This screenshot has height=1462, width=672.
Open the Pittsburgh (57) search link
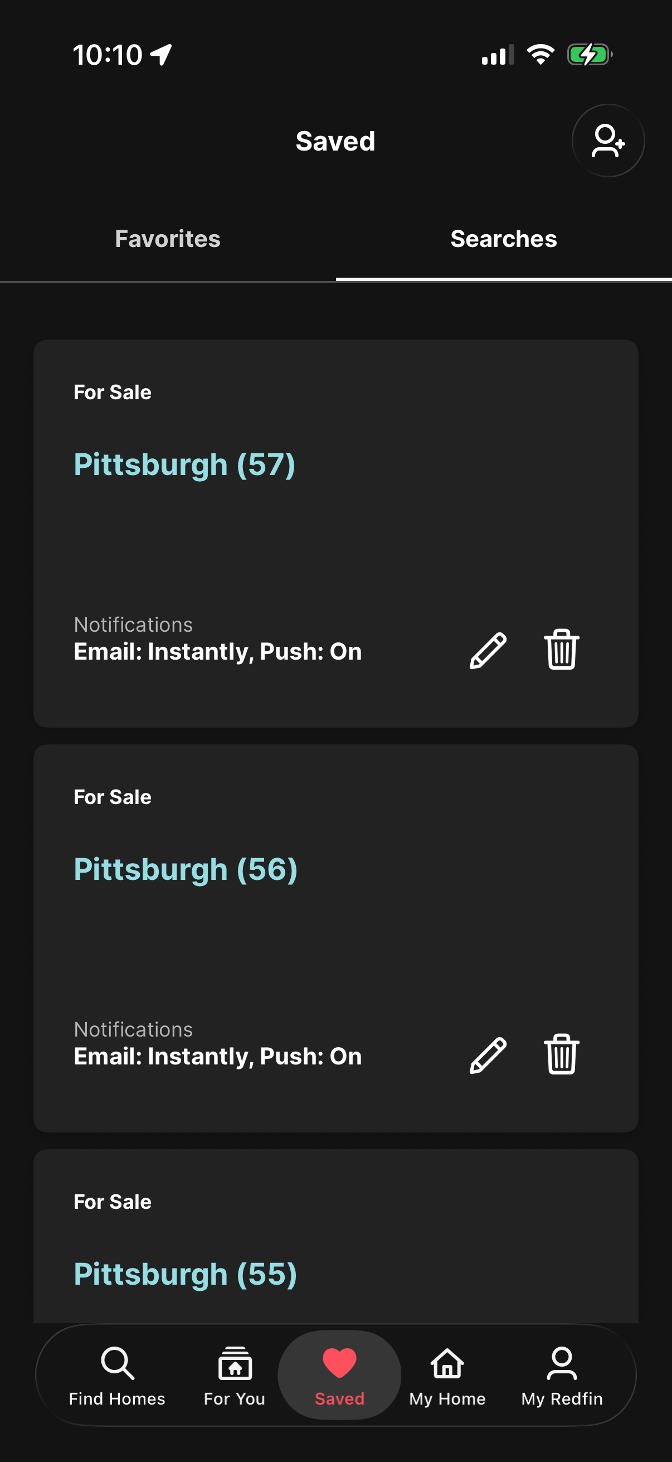184,465
